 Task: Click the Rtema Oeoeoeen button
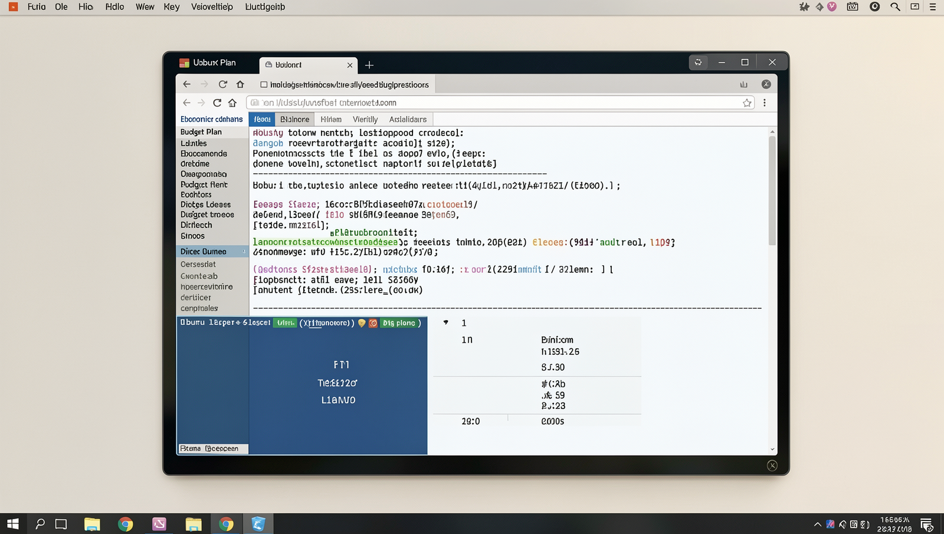212,449
